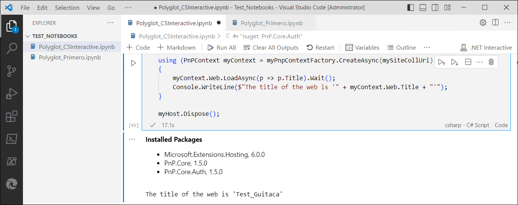Viewport: 518px width, 205px height.
Task: Open the Source Control view
Action: pos(12,71)
